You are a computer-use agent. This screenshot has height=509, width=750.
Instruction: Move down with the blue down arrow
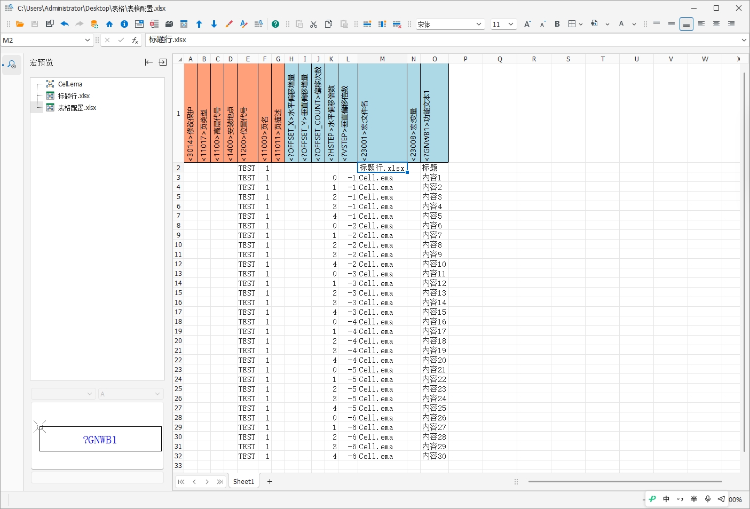[214, 24]
